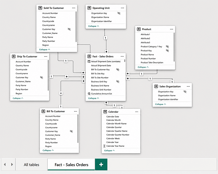Viewport: 218px width, 174px height.
Task: Toggle visibility of Bill To Customer Key field
Action: pos(118,70)
